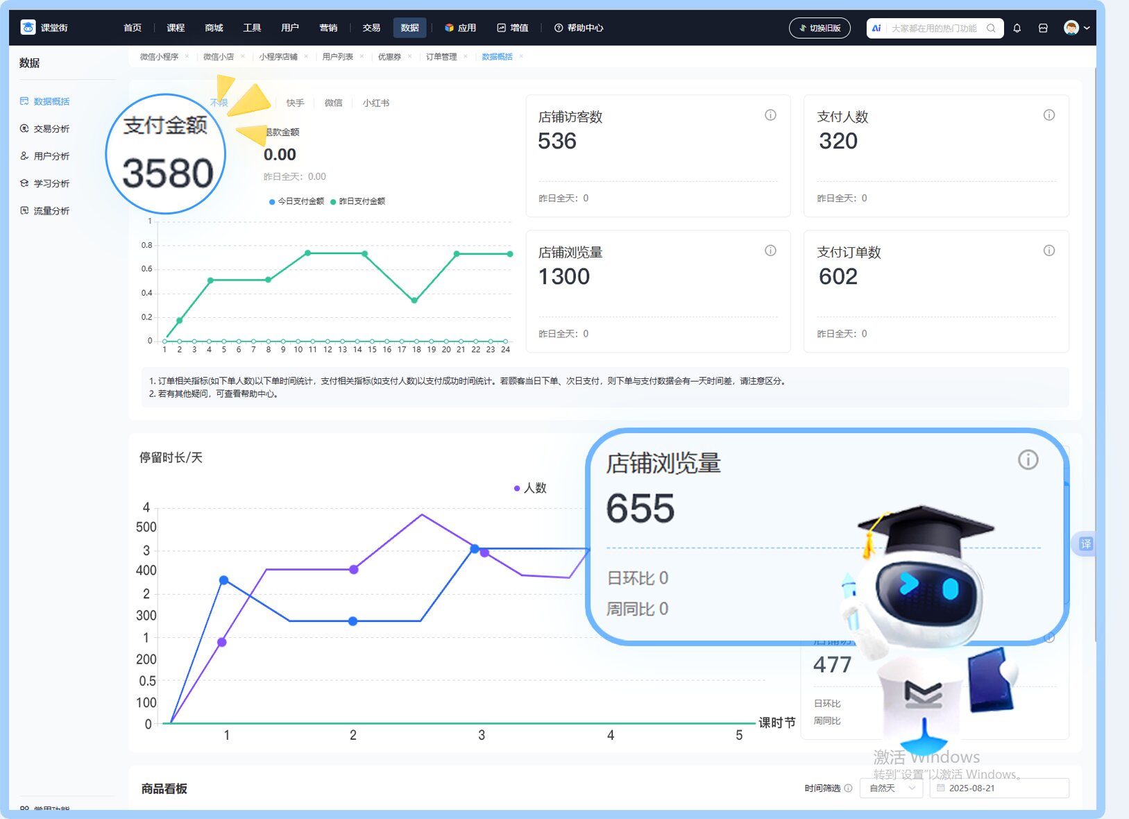Screen dimensions: 1129x819
Task: Click info icon beside 时间筛选
Action: click(x=848, y=788)
